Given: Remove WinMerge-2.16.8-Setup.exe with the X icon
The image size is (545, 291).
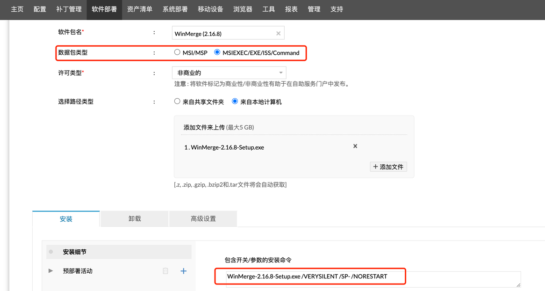Looking at the screenshot, I should coord(355,146).
